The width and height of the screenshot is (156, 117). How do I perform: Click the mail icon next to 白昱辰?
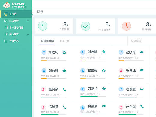(x=104, y=106)
